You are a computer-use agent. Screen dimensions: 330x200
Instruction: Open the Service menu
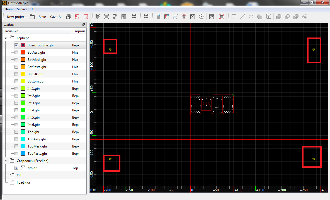[x=22, y=9]
